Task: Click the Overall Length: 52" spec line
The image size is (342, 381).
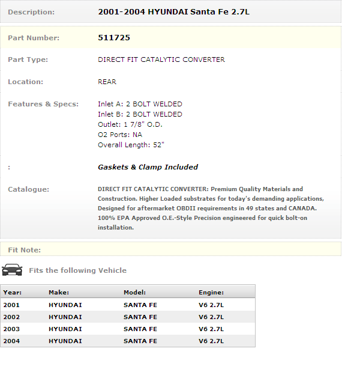Action: point(131,145)
